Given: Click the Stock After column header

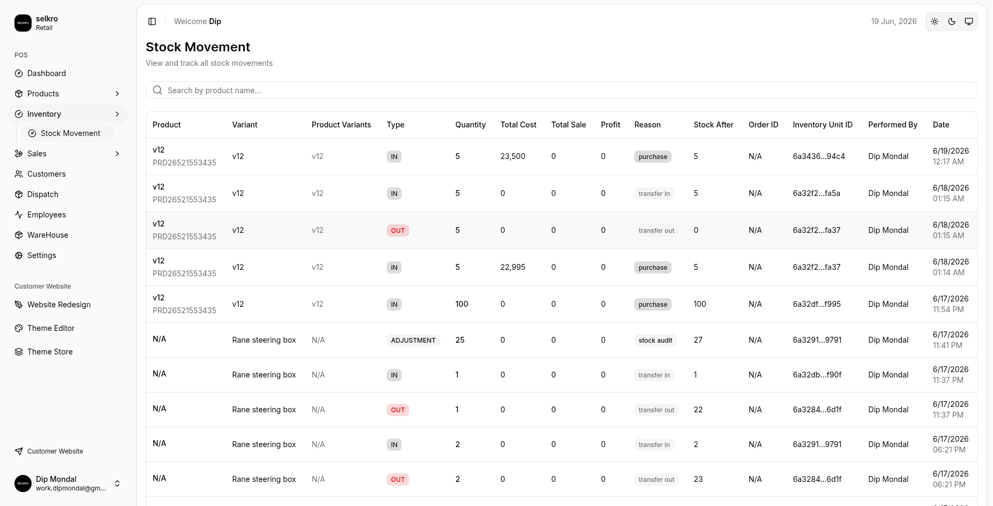Looking at the screenshot, I should (x=713, y=125).
